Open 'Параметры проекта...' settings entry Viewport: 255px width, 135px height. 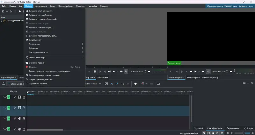55,83
